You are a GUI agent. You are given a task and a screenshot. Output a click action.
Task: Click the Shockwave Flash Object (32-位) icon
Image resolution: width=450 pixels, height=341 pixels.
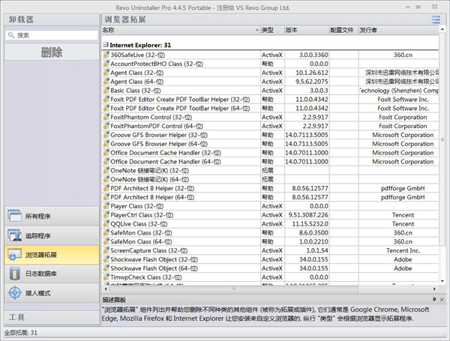(106, 259)
